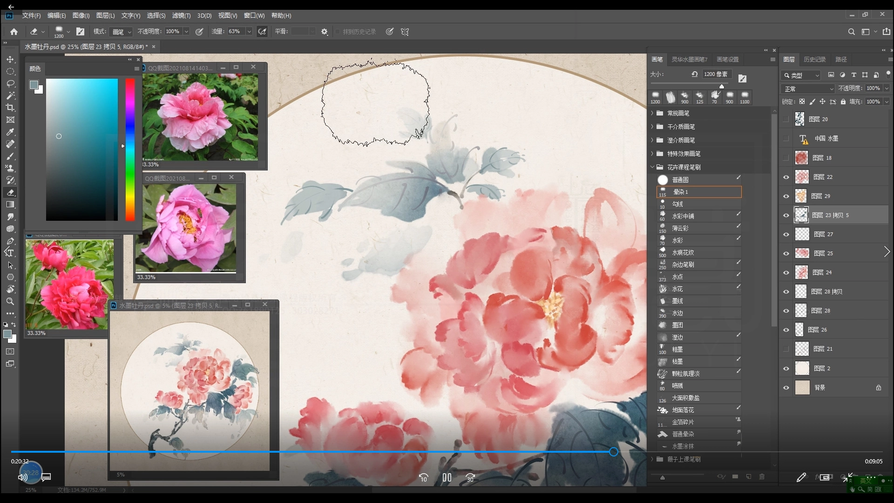Select the Gradient tool
Screen dimensions: 894x503
click(10, 204)
